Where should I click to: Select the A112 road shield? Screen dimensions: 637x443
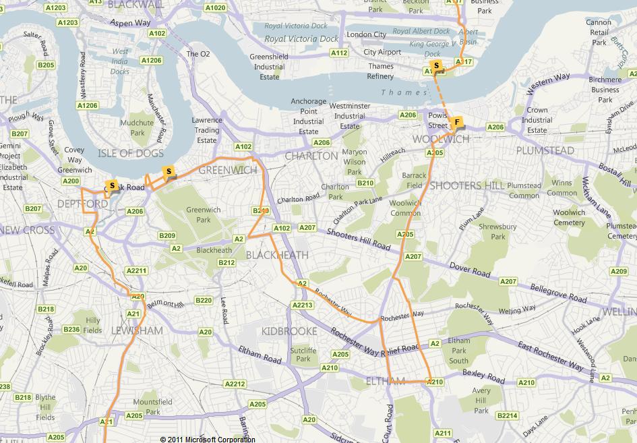[x=339, y=53]
